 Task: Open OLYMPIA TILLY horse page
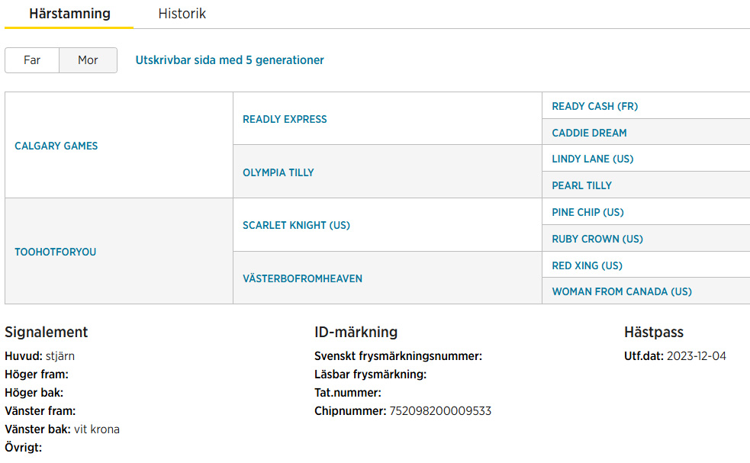pyautogui.click(x=278, y=172)
